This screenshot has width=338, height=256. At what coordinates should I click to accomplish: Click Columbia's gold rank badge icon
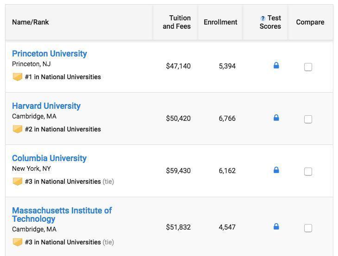point(18,181)
